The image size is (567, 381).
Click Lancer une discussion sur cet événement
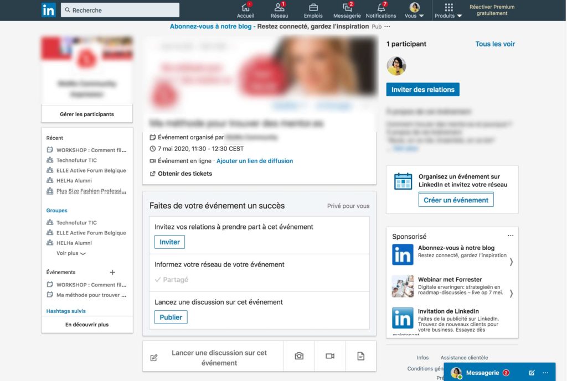[219, 358]
